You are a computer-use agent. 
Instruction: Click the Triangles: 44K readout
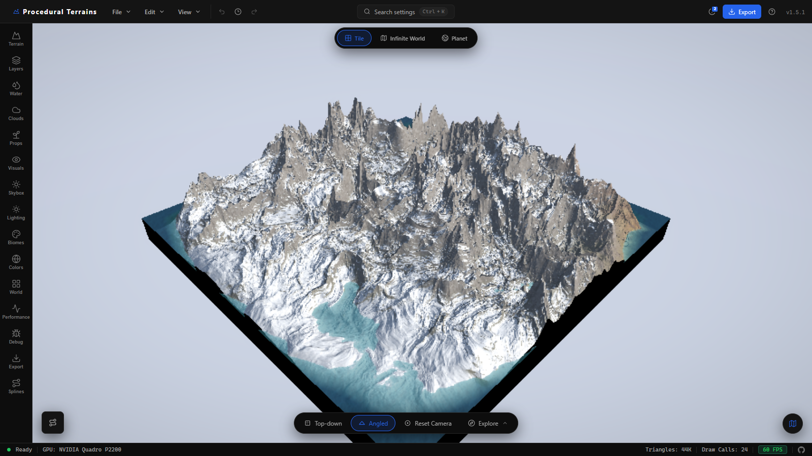pos(668,449)
